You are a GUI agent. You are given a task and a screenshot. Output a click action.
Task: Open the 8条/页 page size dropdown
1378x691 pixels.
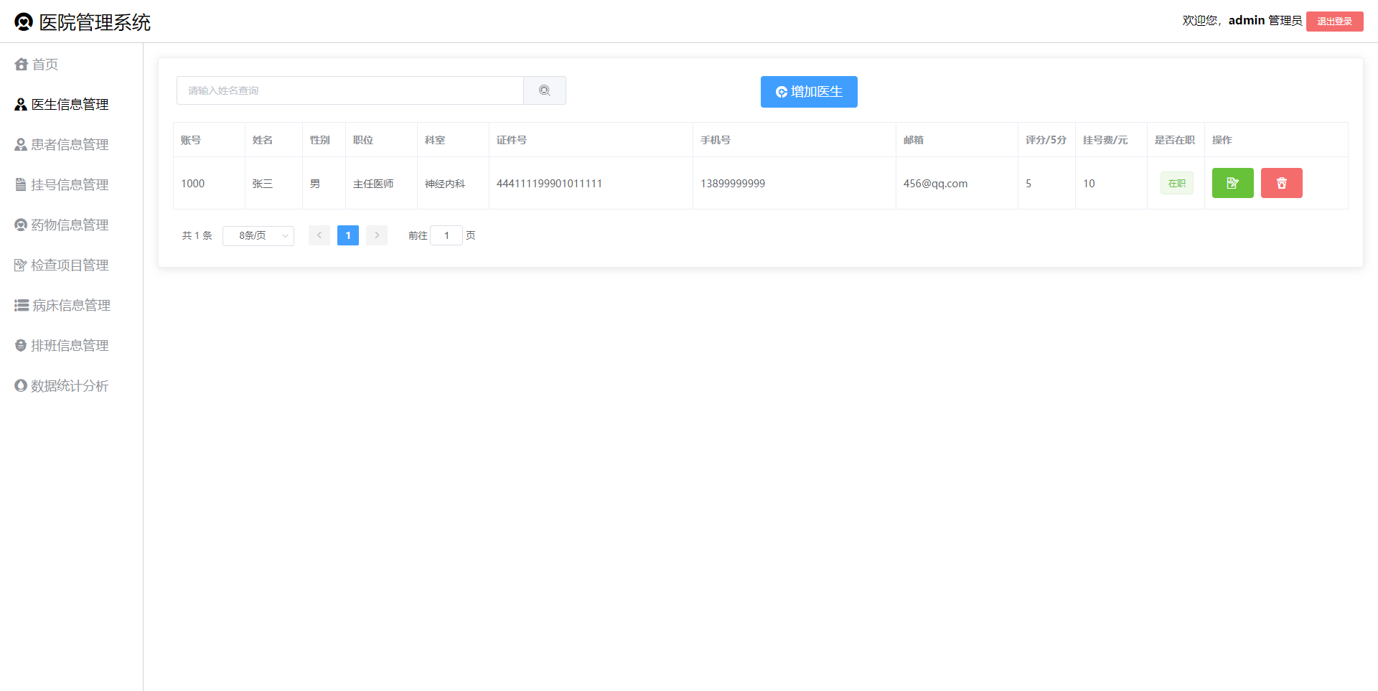click(258, 235)
